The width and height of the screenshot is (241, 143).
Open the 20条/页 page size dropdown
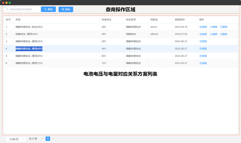[16, 139]
